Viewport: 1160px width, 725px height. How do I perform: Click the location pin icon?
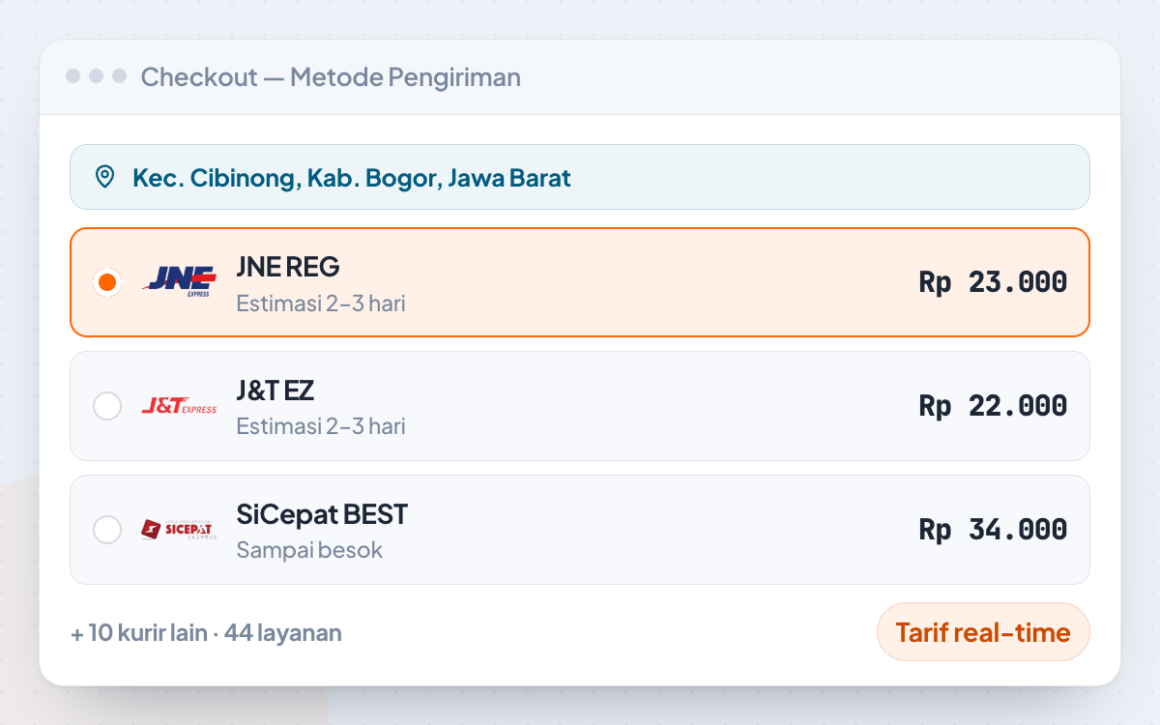tap(104, 177)
